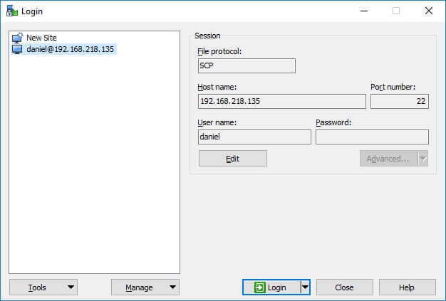This screenshot has width=446, height=301.
Task: Select the New Site entry
Action: tap(41, 38)
